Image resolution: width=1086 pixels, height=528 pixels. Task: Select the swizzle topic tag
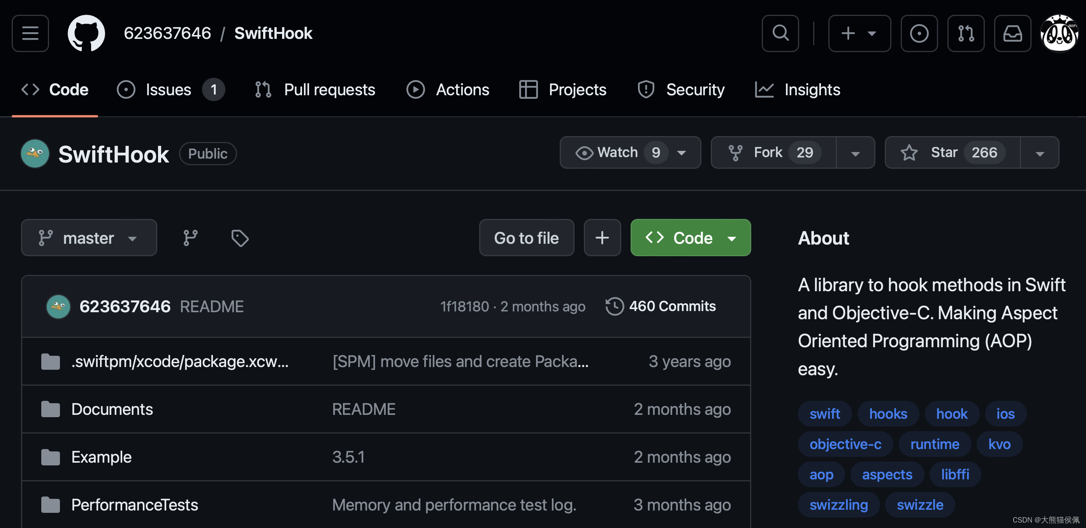pos(920,505)
